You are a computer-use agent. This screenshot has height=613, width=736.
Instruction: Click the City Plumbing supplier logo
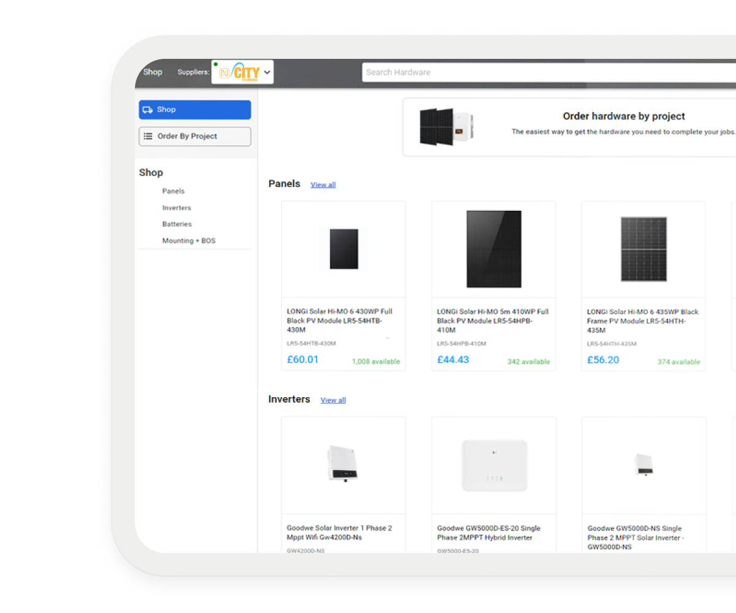(x=240, y=72)
